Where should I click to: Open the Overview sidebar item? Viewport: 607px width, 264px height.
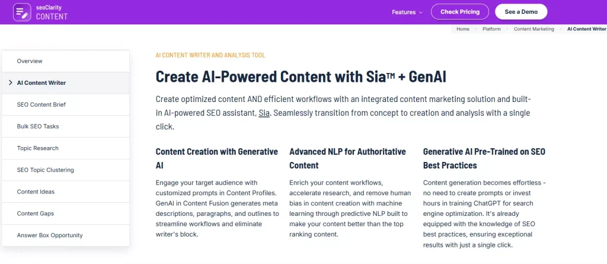(x=30, y=61)
